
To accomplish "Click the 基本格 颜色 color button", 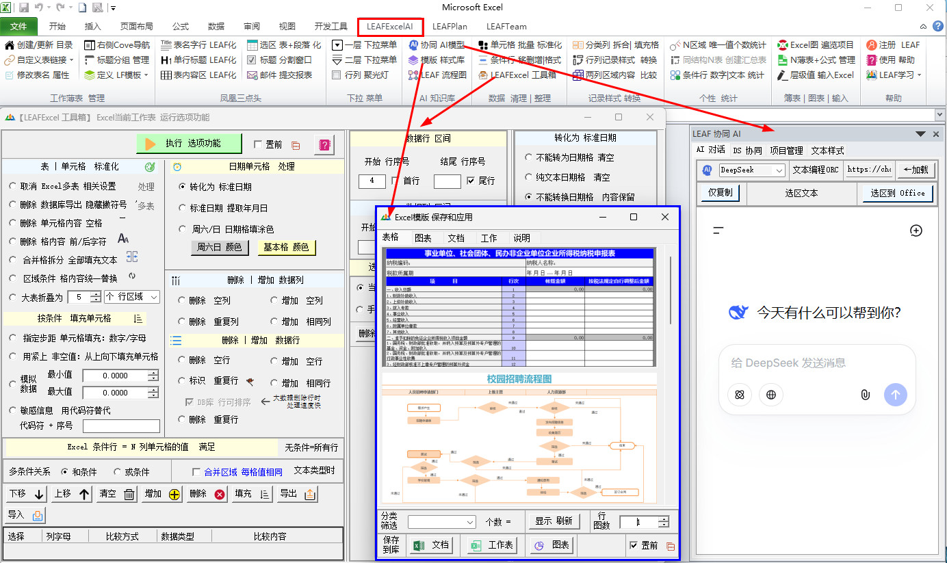I will 287,248.
